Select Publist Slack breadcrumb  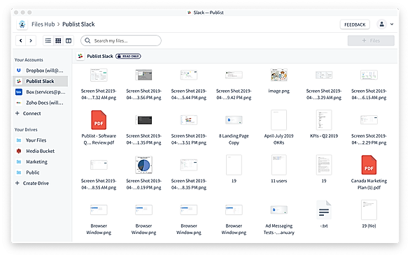pos(78,24)
